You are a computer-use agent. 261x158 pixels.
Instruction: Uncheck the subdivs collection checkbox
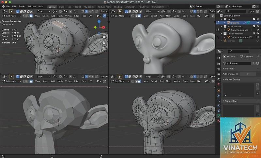254,19
